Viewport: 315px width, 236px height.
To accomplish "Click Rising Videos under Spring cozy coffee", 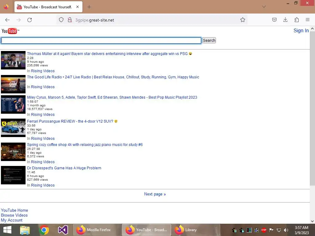I will (43, 162).
